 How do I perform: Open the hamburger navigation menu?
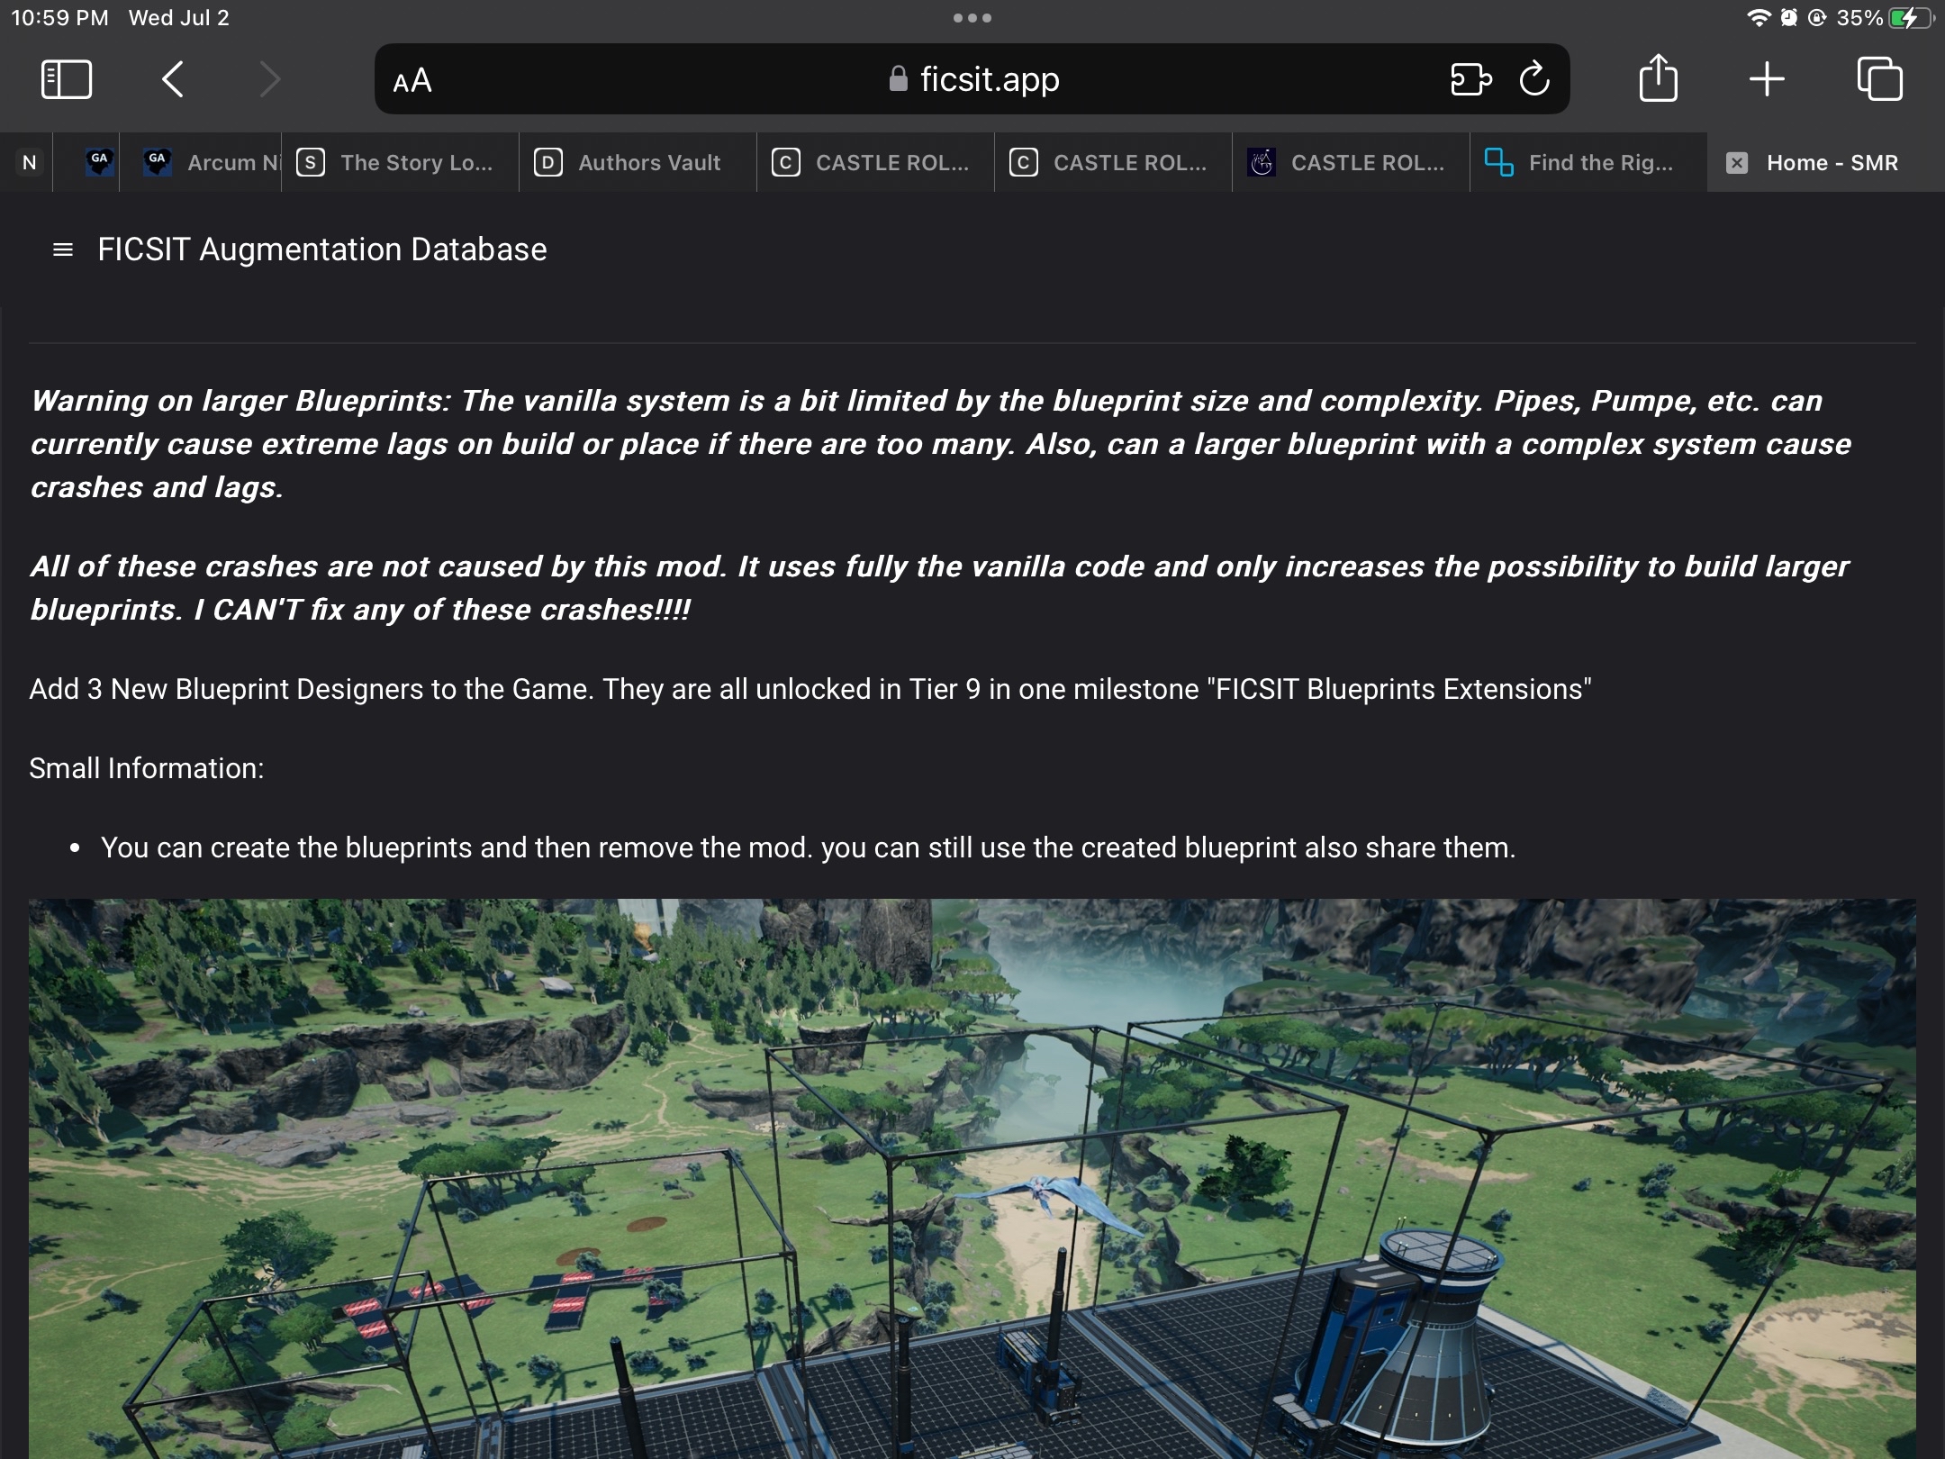63,249
